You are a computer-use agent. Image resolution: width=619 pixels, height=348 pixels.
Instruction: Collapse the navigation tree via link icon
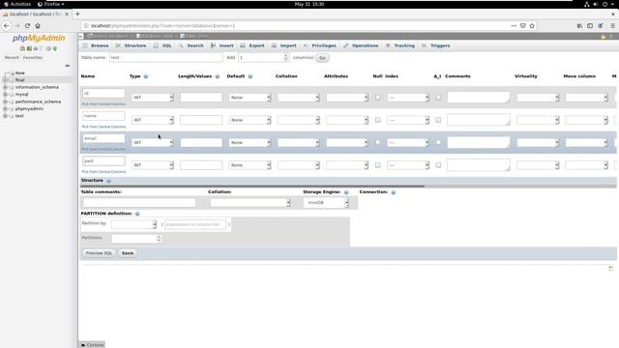click(67, 66)
